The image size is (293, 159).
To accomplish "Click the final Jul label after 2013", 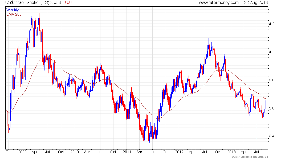I will tap(257, 152).
